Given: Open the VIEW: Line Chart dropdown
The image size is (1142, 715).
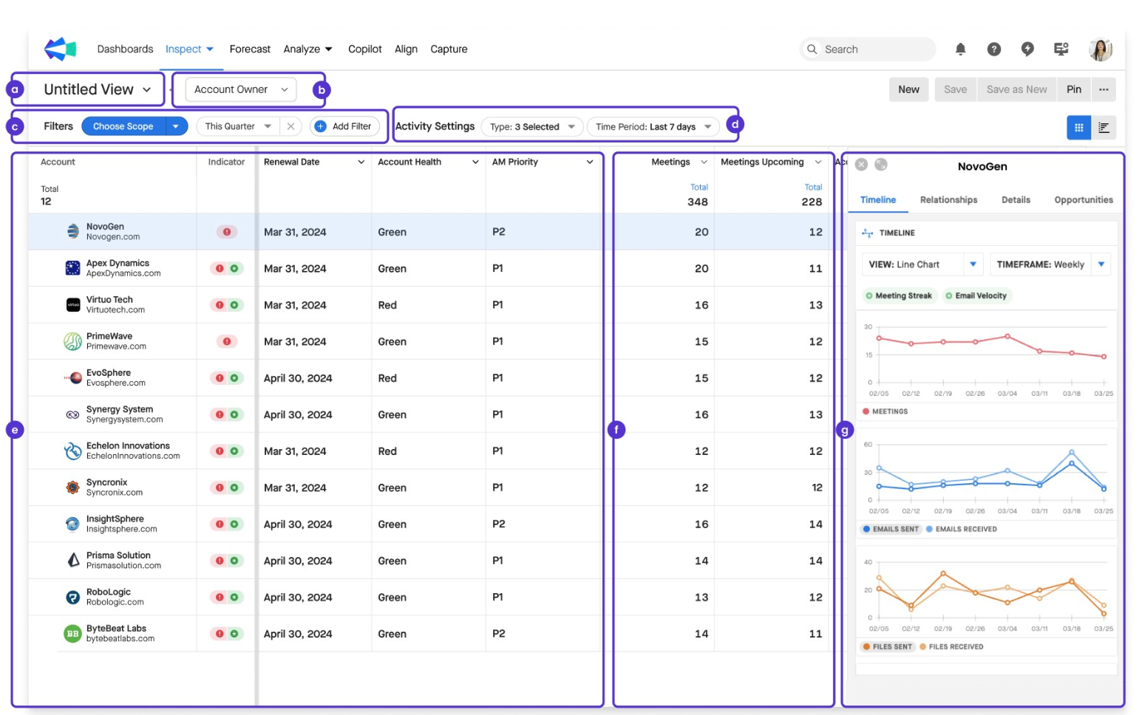Looking at the screenshot, I should [x=922, y=264].
